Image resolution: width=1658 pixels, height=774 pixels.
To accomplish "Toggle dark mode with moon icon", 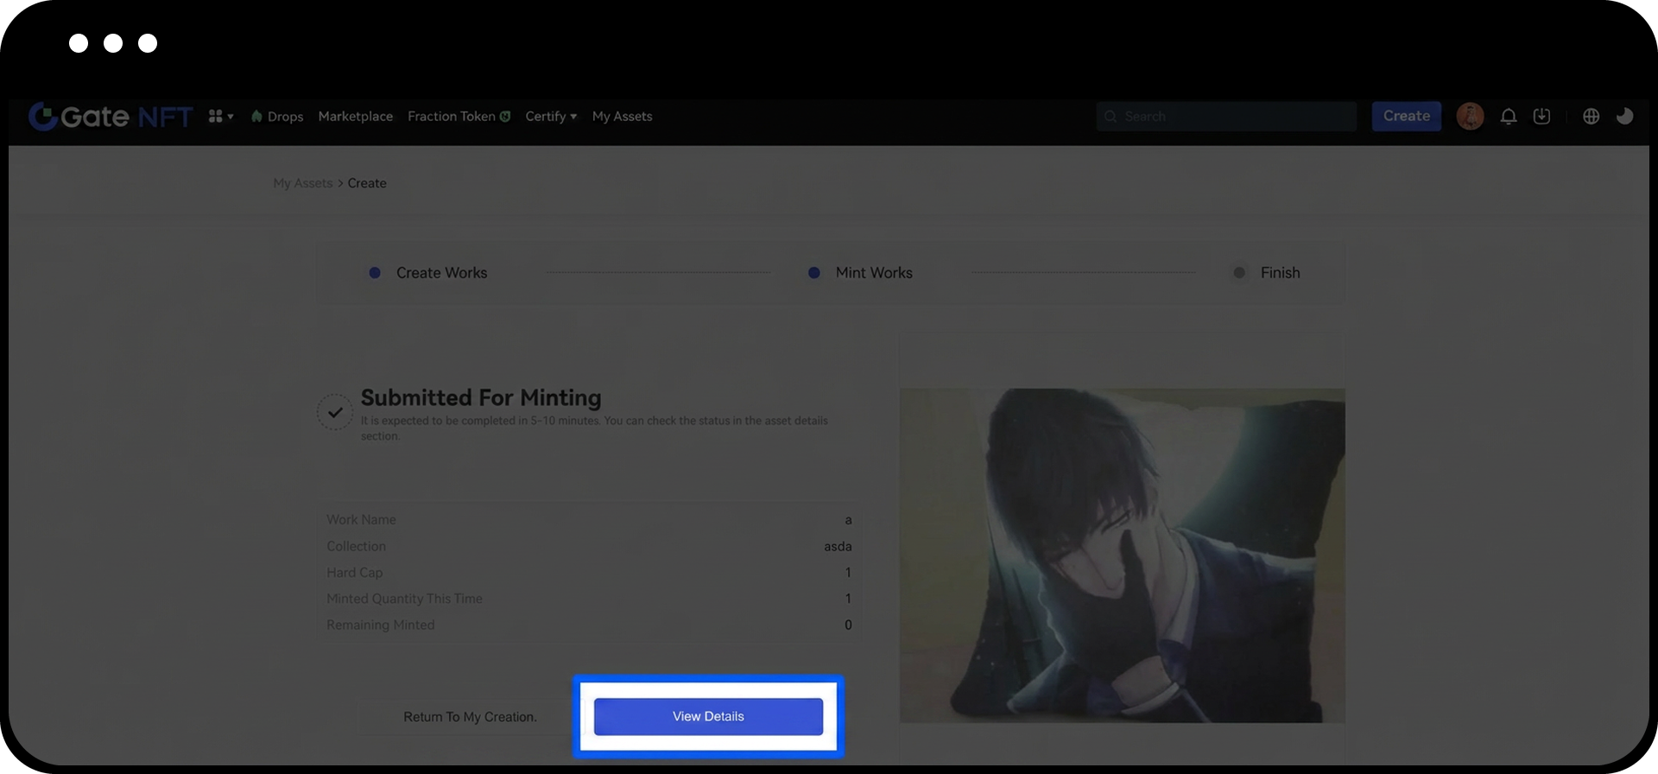I will (x=1624, y=117).
